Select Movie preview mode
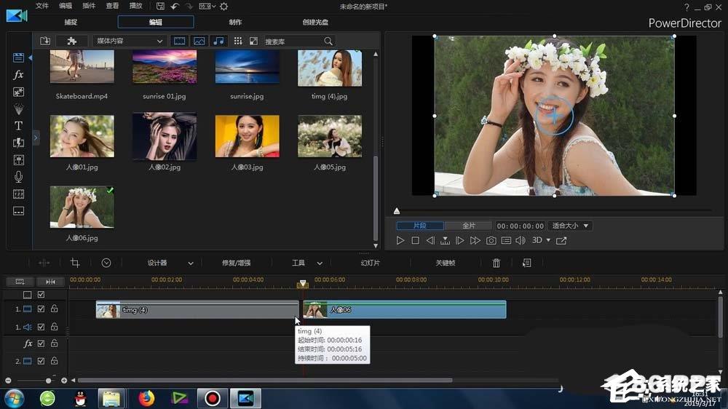Image resolution: width=728 pixels, height=409 pixels. 468,226
